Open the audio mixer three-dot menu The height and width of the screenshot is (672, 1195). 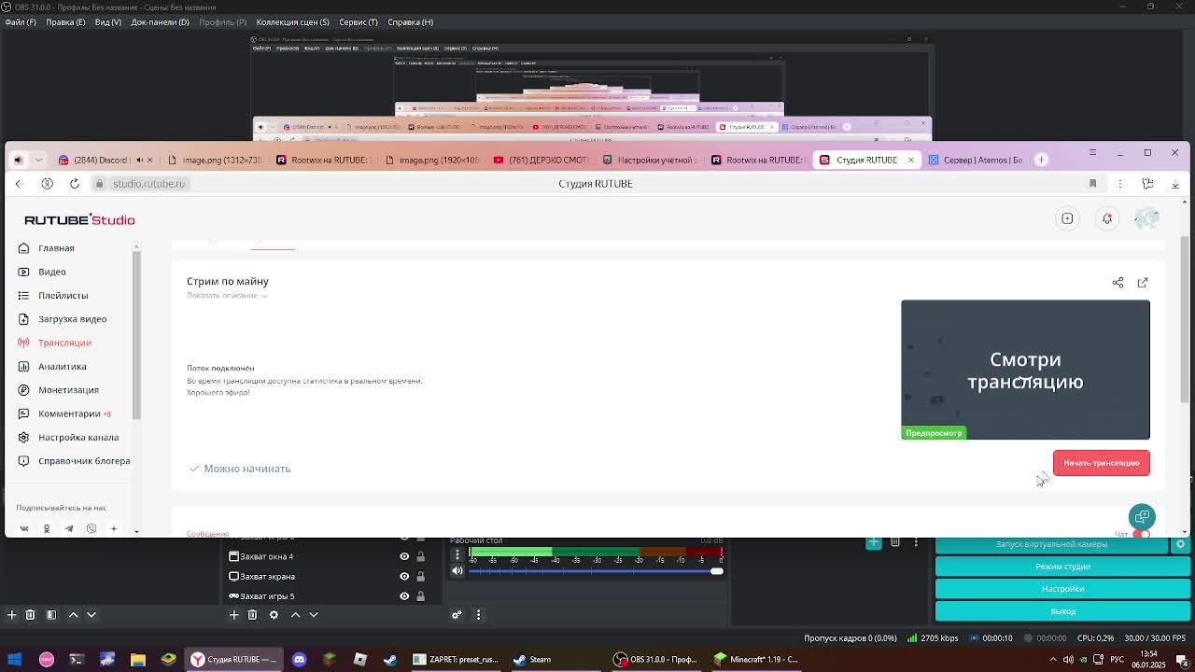pyautogui.click(x=478, y=615)
